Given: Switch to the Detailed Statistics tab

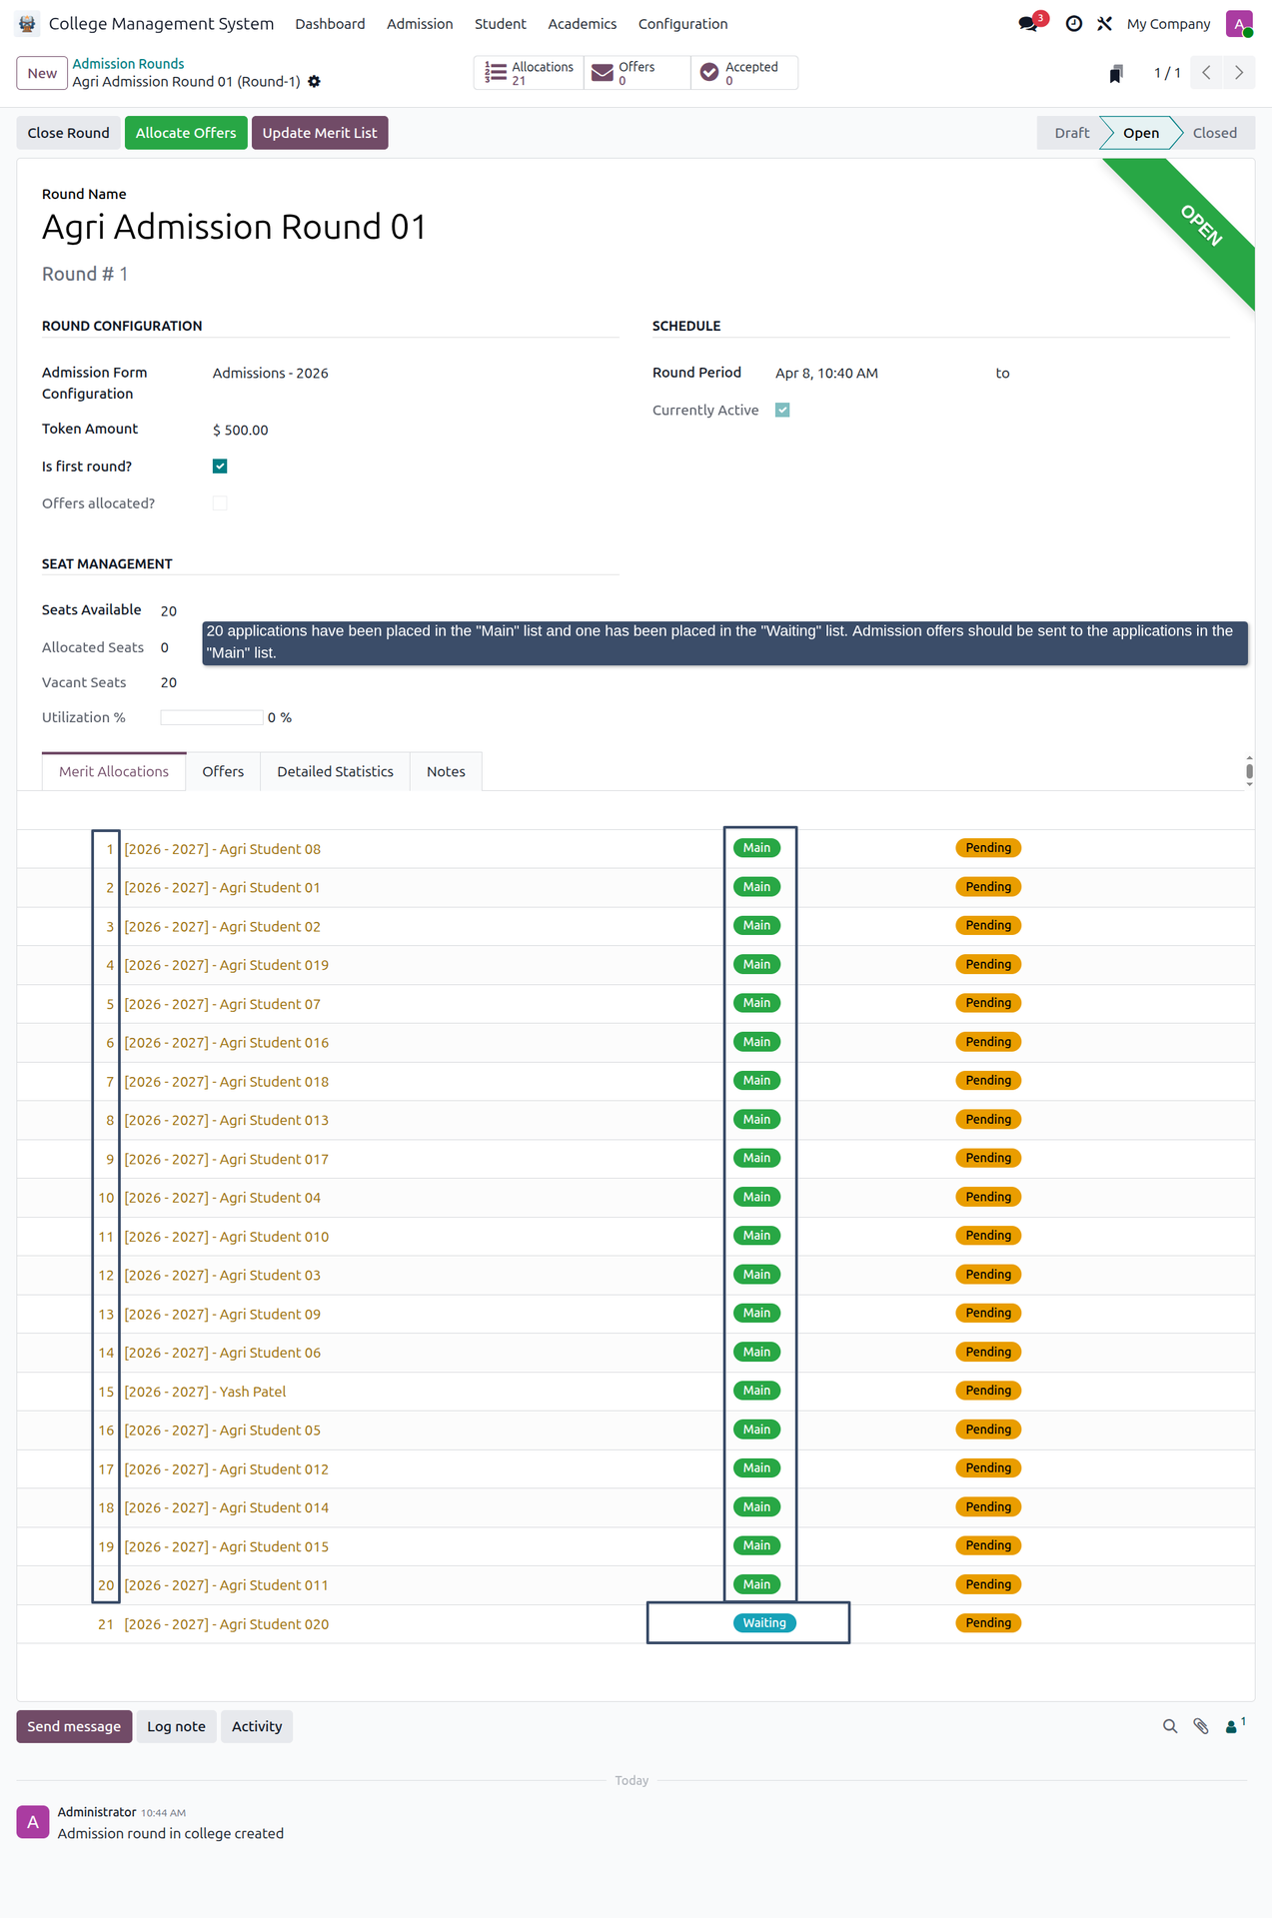Looking at the screenshot, I should click(335, 772).
